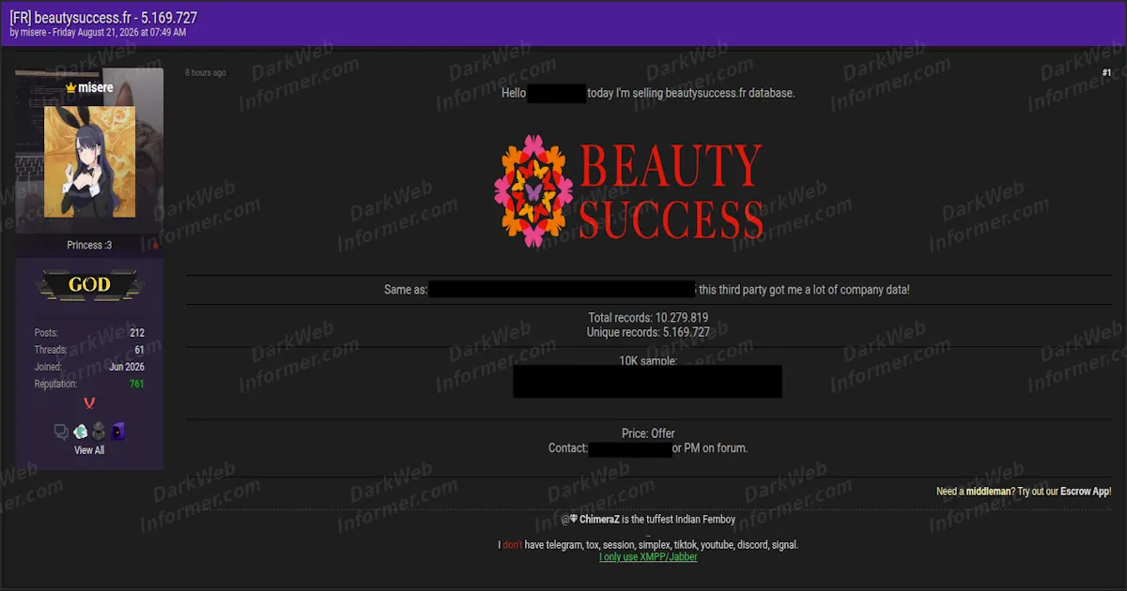Click the diamond icon before ChimeraZ
Screen dimensions: 1127x591
(x=573, y=519)
